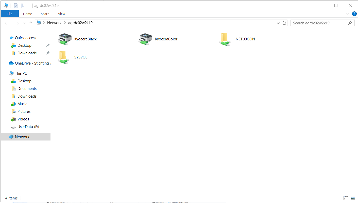Open the recent locations dropdown arrow
This screenshot has width=359, height=203.
[x=24, y=23]
